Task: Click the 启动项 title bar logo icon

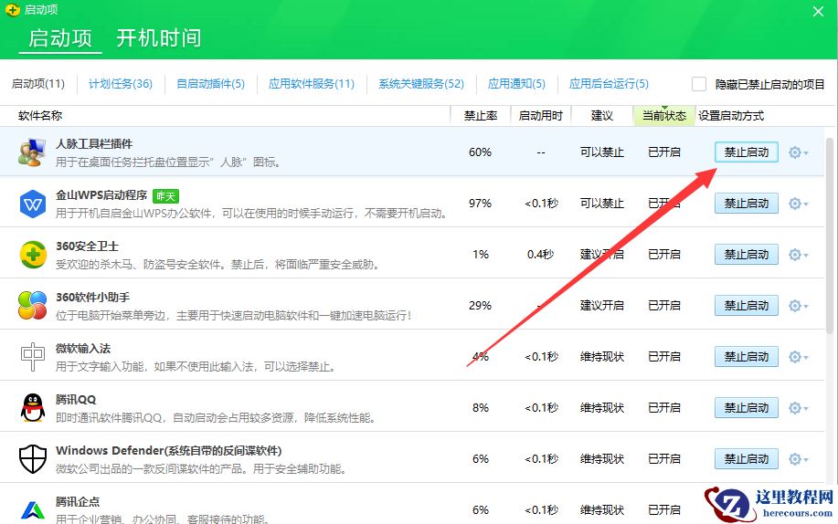Action: 12,10
